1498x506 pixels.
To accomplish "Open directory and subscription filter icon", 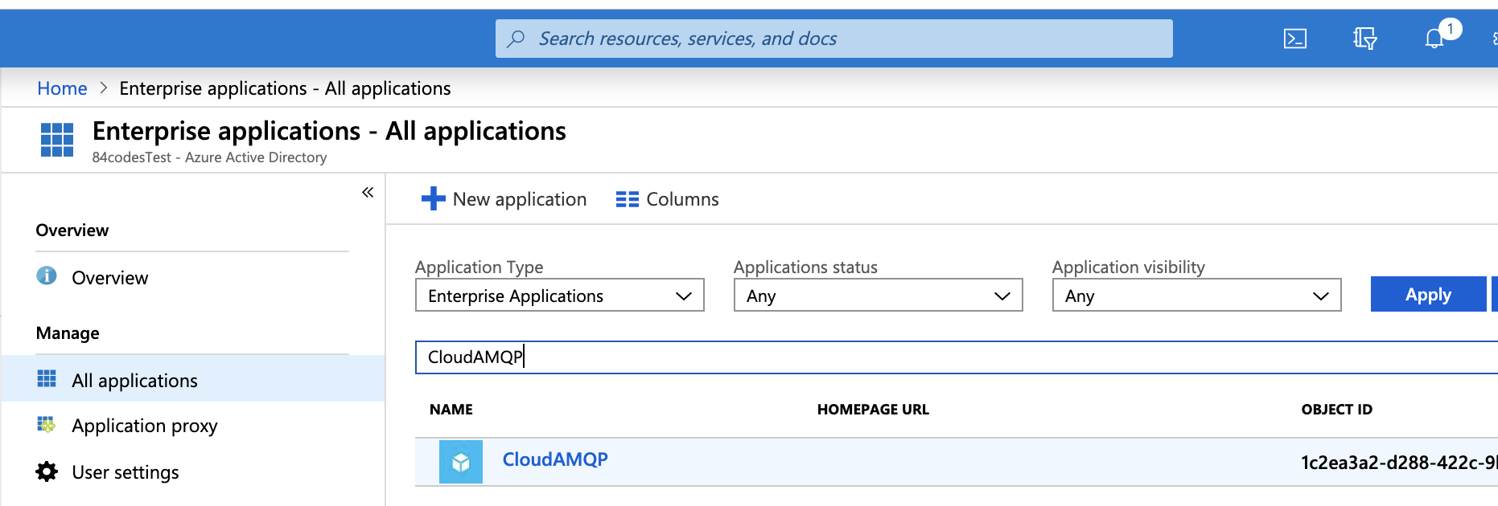I will (x=1364, y=39).
